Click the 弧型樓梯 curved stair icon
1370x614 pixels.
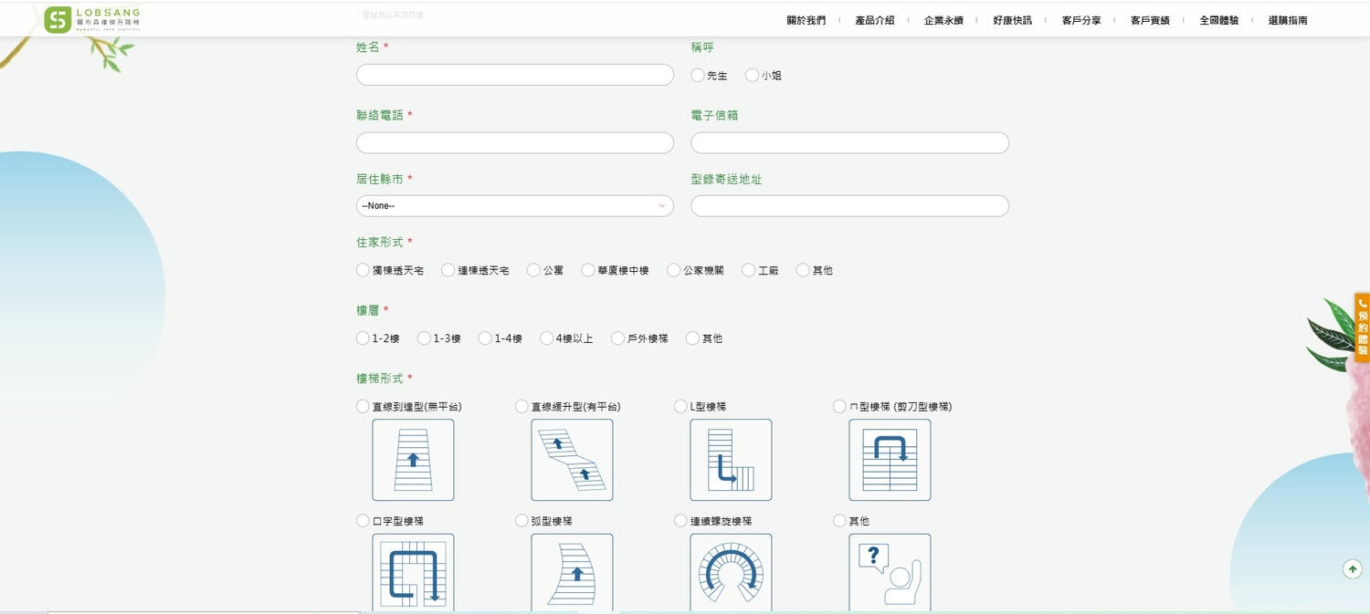tap(572, 573)
